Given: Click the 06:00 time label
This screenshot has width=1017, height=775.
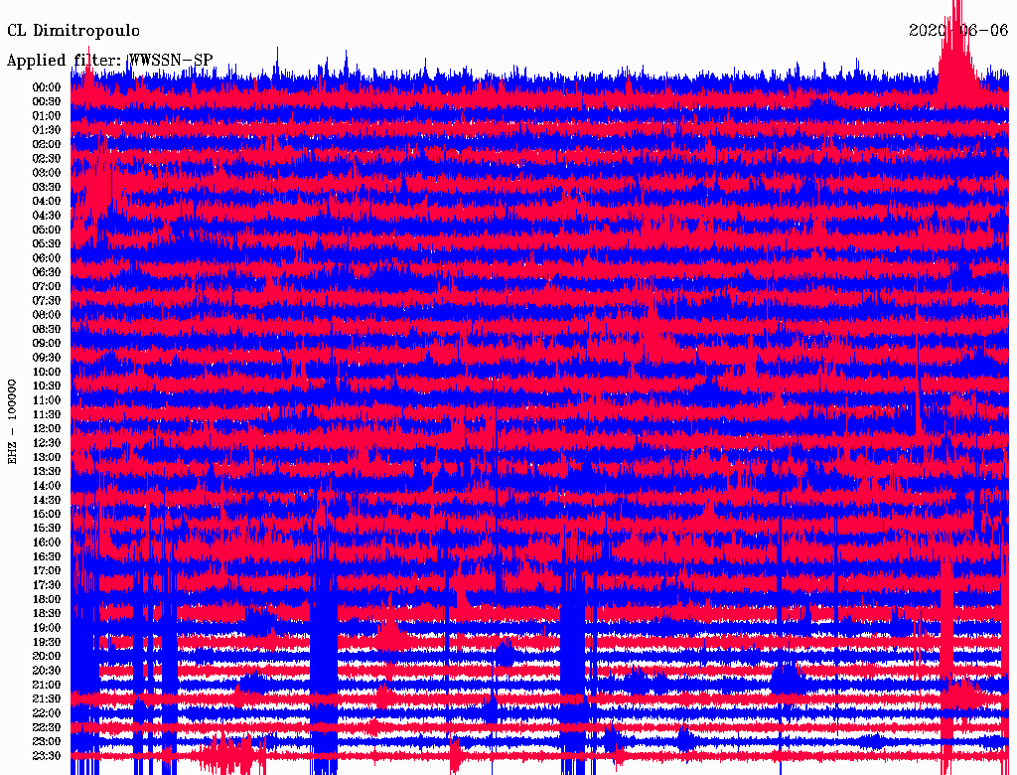Looking at the screenshot, I should (47, 258).
